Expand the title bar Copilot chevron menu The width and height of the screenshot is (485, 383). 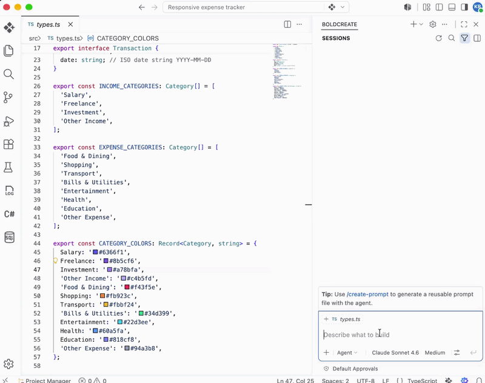click(x=343, y=7)
